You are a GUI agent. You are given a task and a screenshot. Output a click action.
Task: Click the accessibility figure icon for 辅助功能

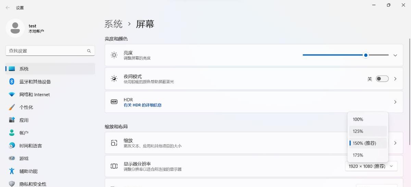coord(12,171)
